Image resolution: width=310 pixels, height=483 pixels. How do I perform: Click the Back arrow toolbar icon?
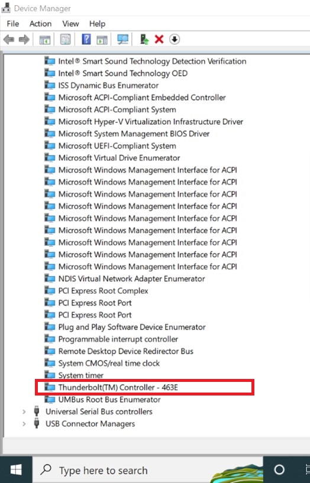point(9,40)
